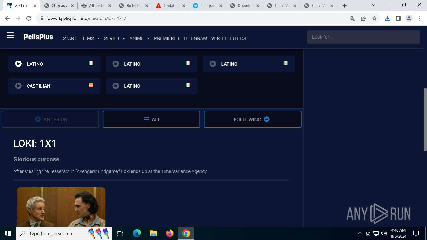
Task: Click the arrow icon on FOLLOWING
Action: click(267, 119)
